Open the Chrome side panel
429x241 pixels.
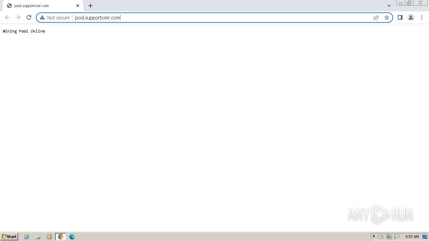point(400,17)
